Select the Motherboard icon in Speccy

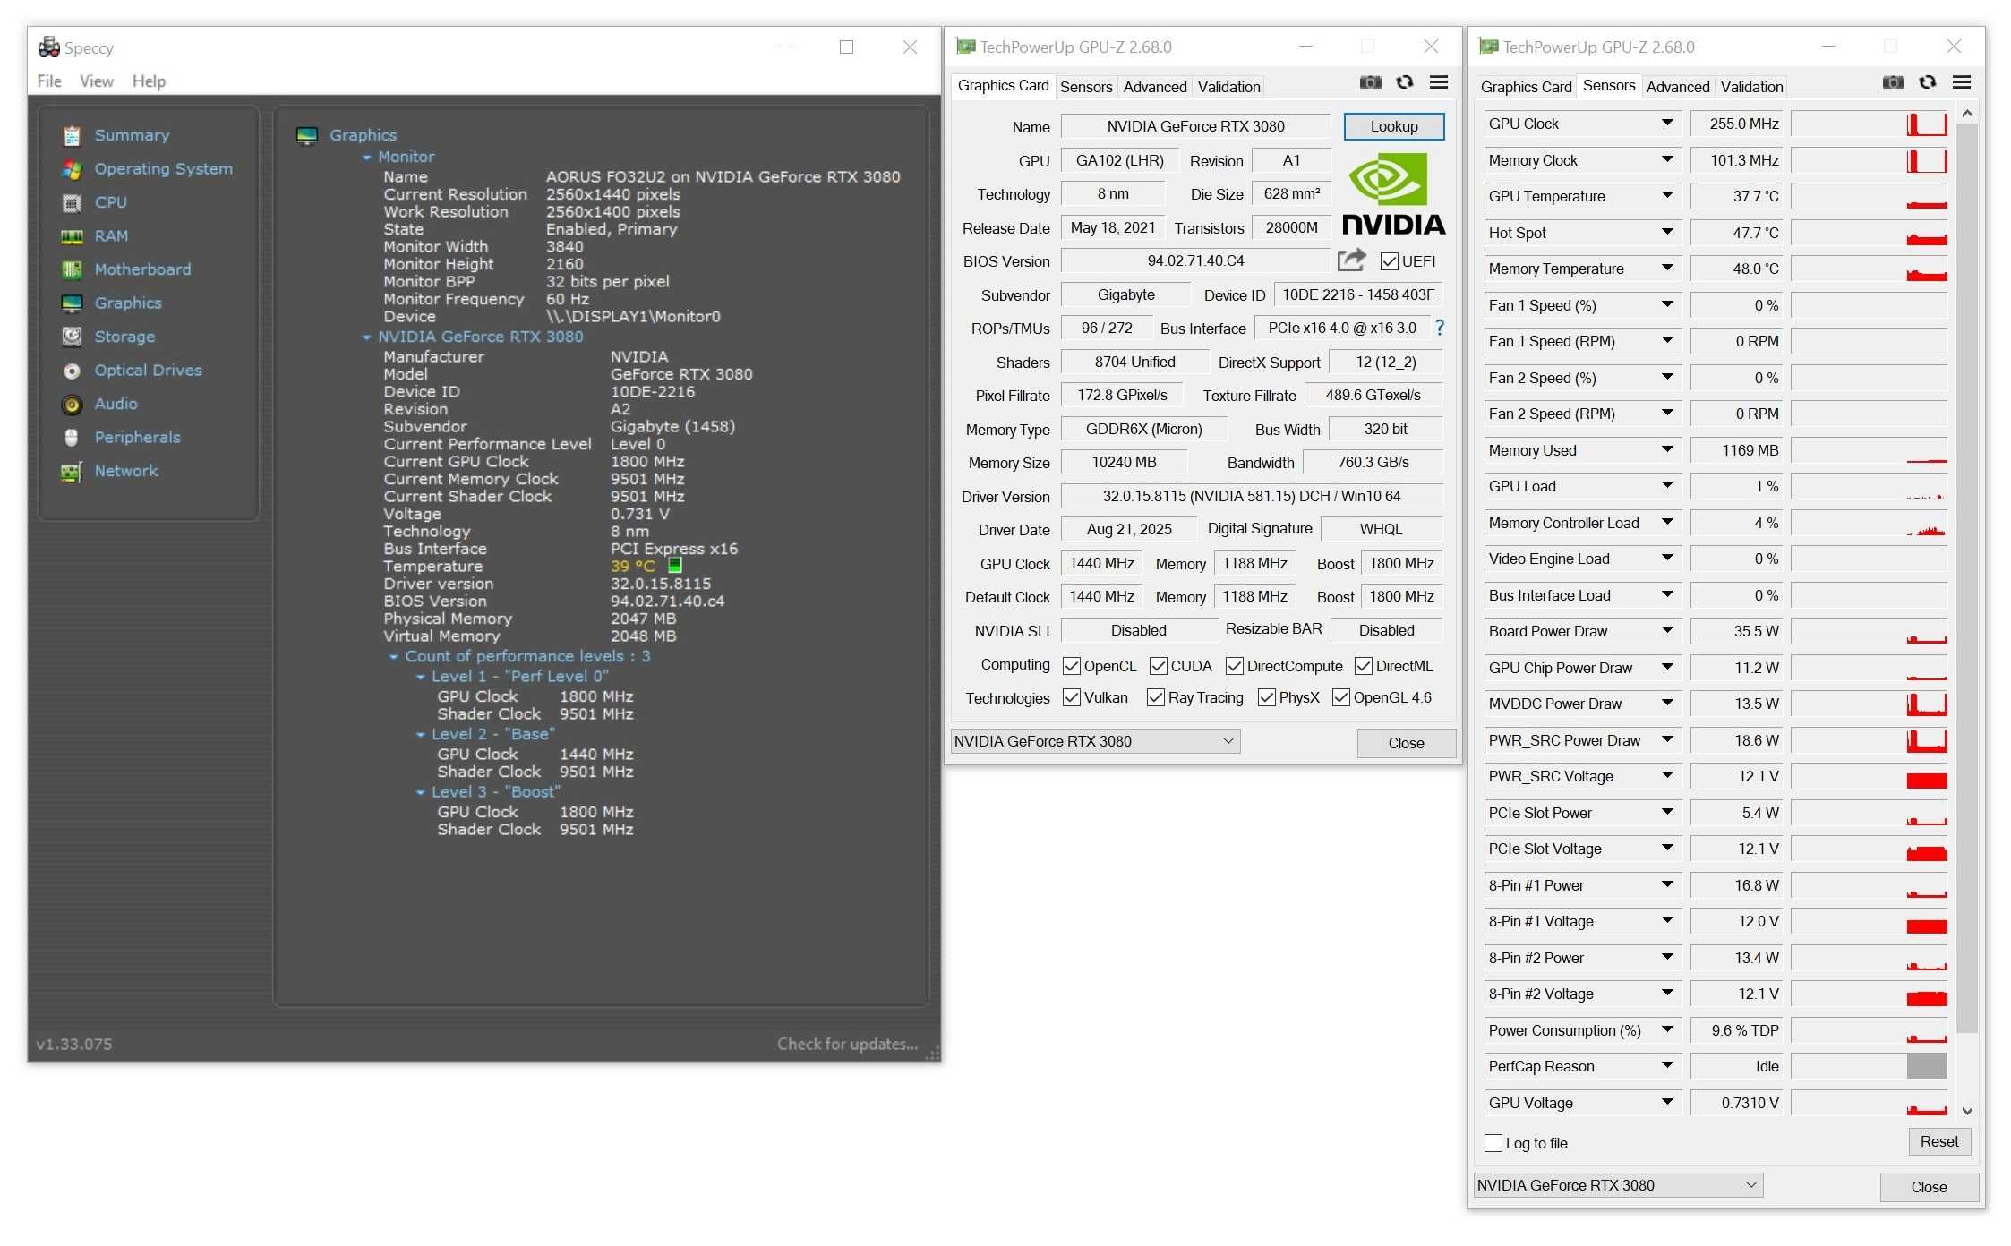(x=72, y=269)
